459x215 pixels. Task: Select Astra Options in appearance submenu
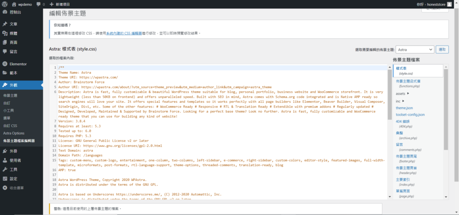coord(13,133)
